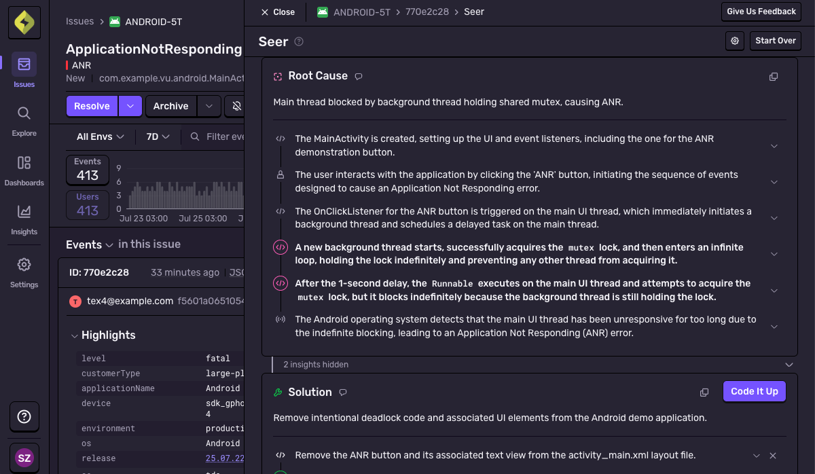The height and width of the screenshot is (474, 815).
Task: Copy the Solution section
Action: [x=704, y=393]
